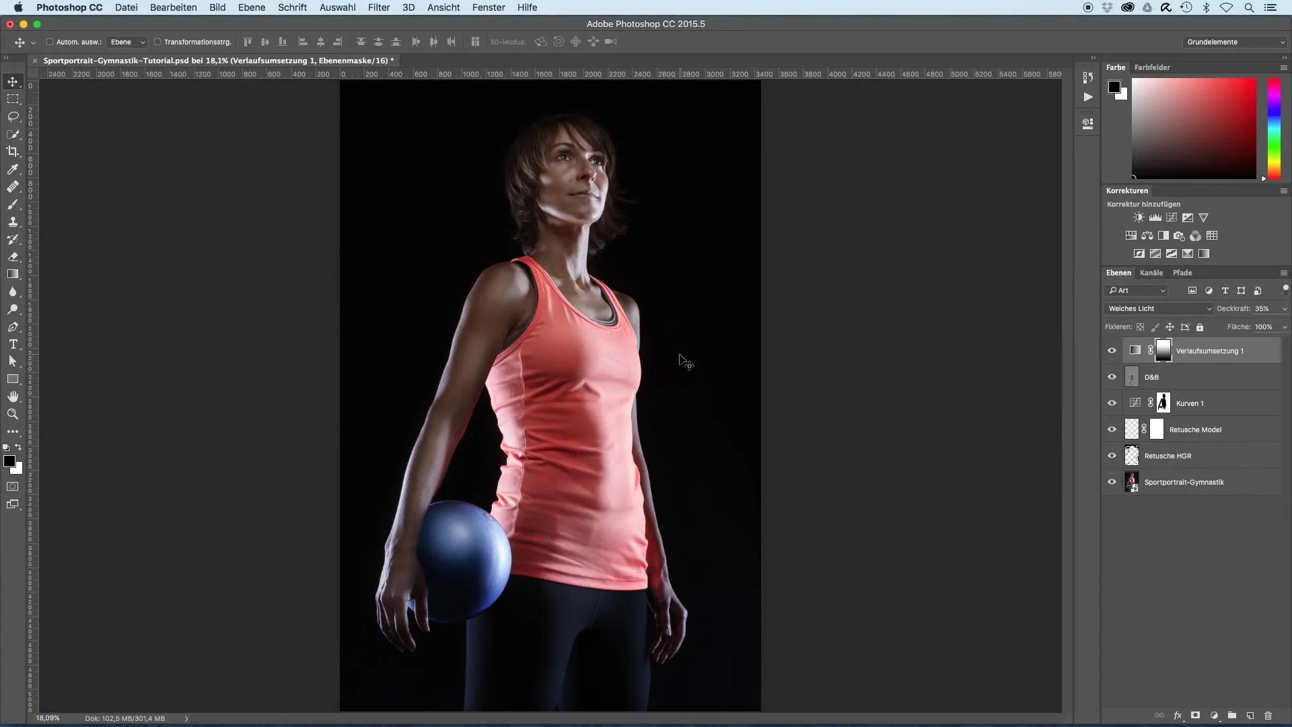The image size is (1292, 727).
Task: Click the Kurven 1 layer mask thumbnail
Action: [x=1163, y=403]
